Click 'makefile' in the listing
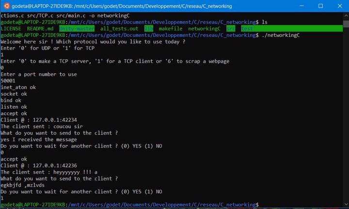This screenshot has height=209, width=349. click(171, 29)
